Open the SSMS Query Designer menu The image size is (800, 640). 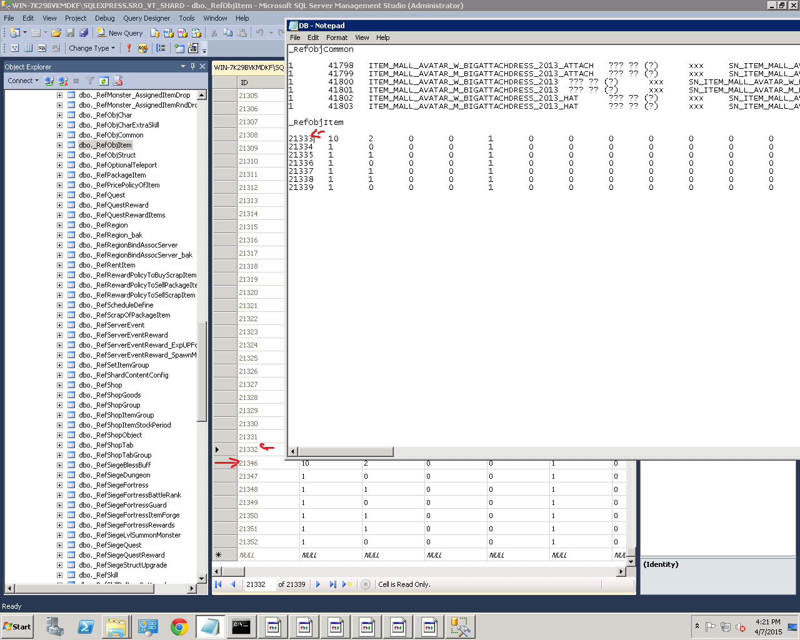point(146,18)
